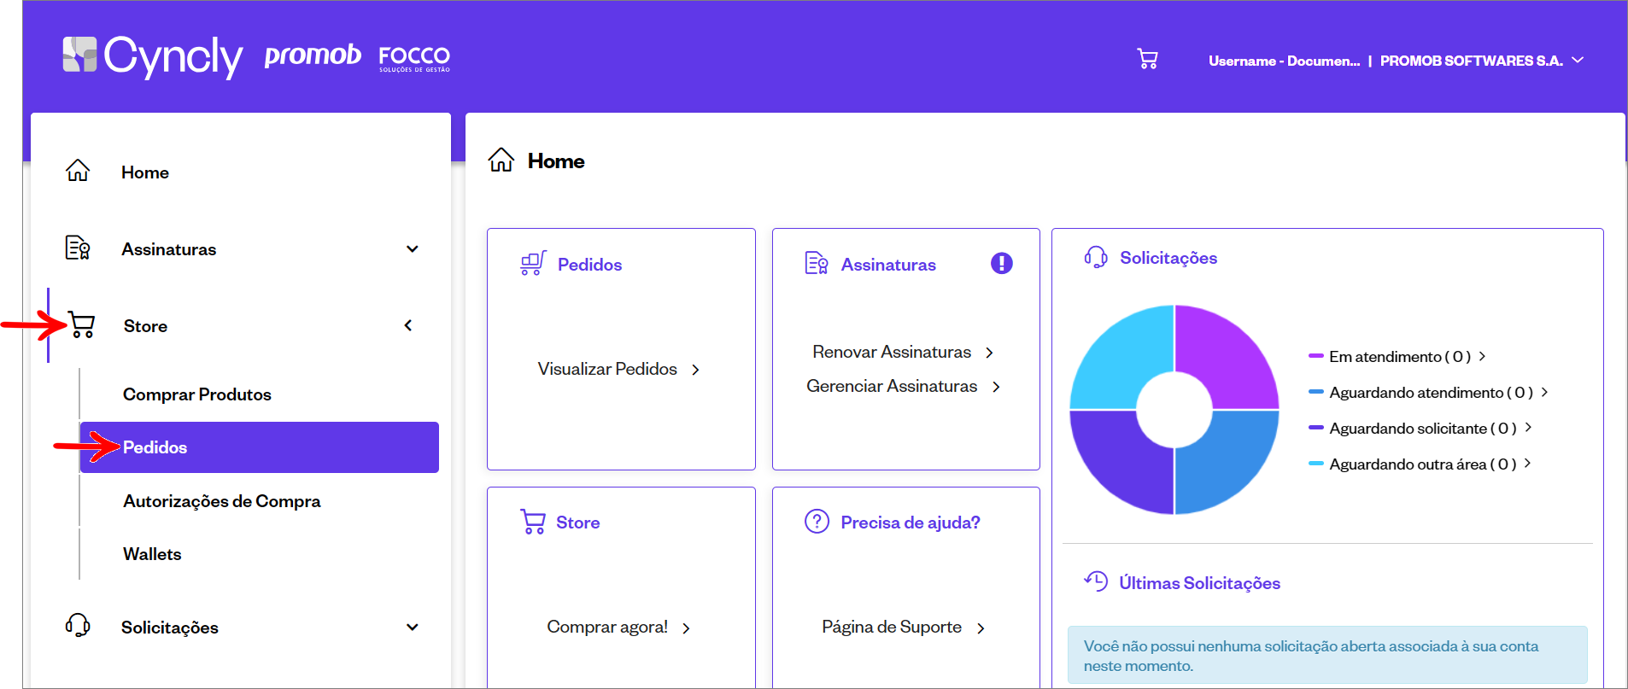Go to Home in the sidebar menu

pos(145,172)
